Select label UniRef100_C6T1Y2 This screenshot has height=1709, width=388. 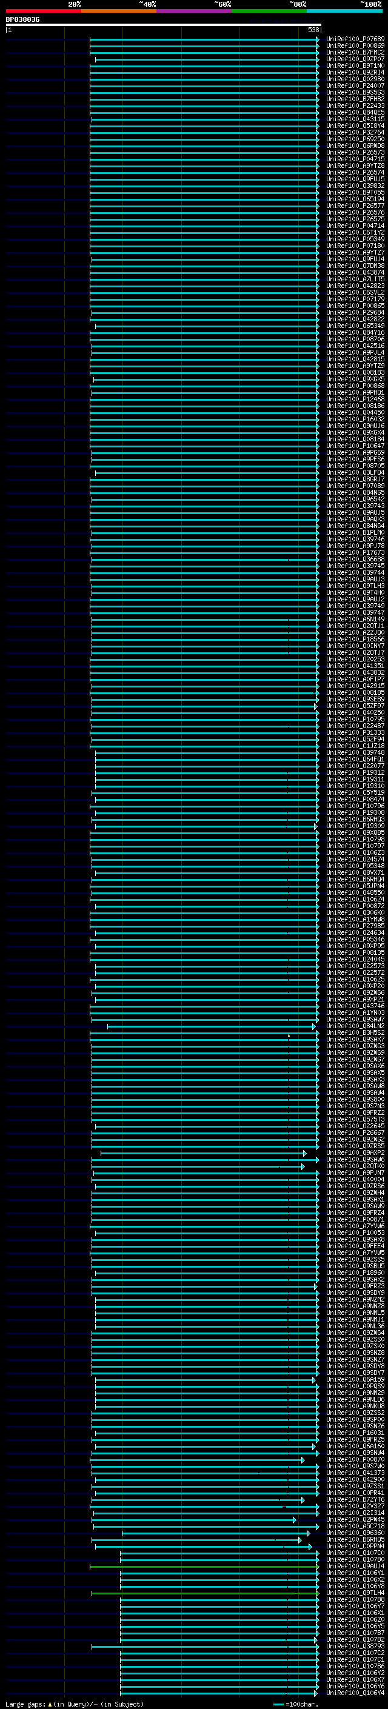click(x=355, y=233)
